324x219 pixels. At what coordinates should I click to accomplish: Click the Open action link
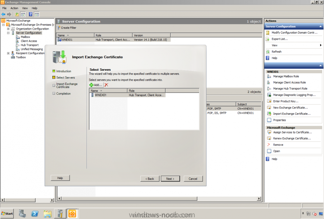pos(276,151)
